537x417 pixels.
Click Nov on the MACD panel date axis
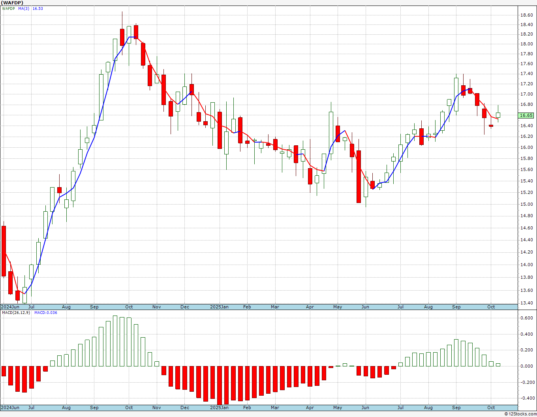click(x=157, y=408)
